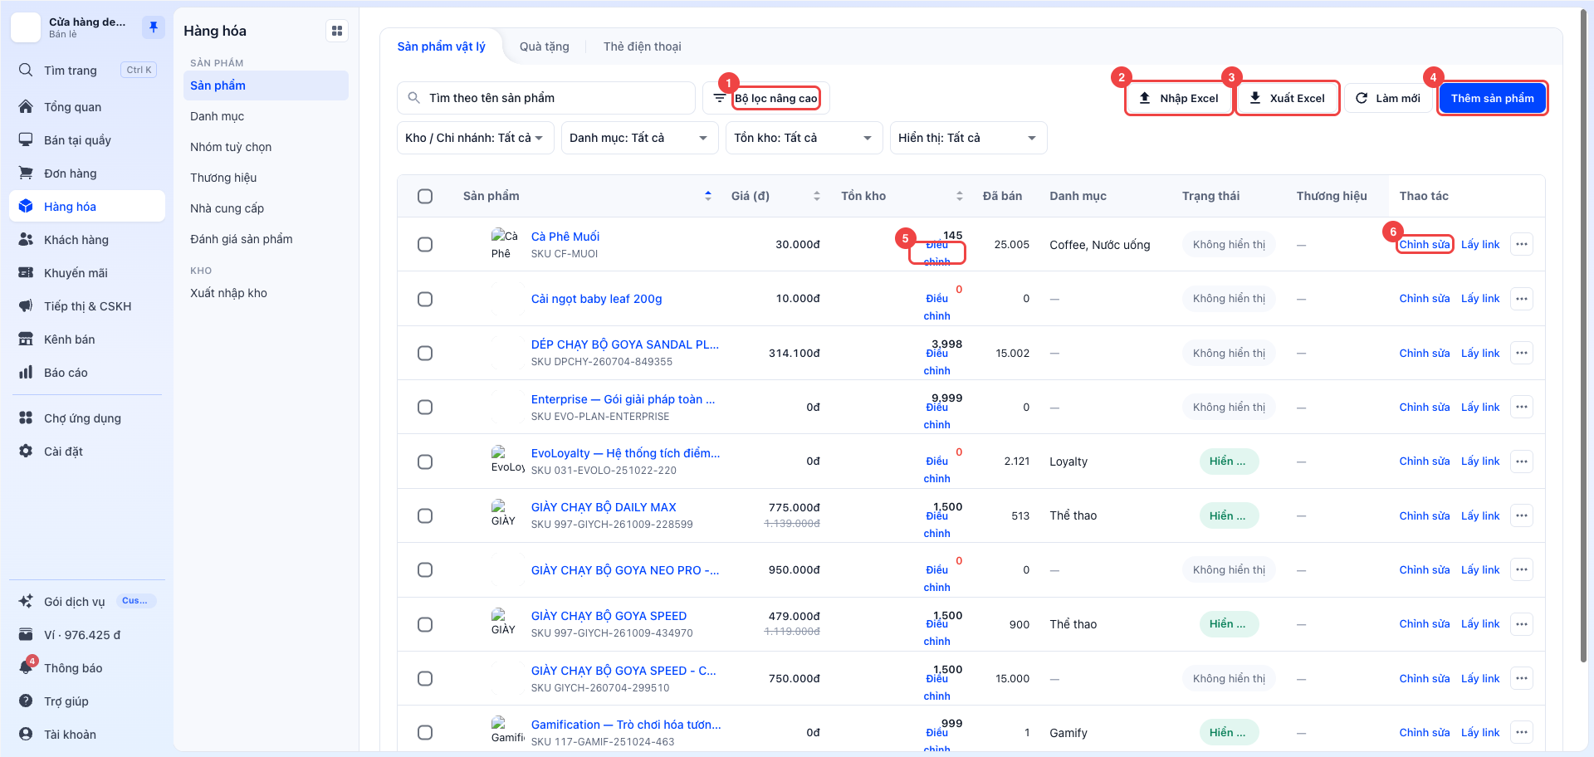Expand the Kho / Chi nhánh filter dropdown

point(475,138)
